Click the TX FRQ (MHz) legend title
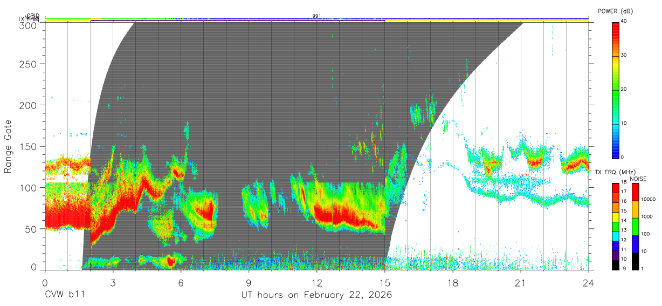The image size is (662, 306). coord(615,172)
